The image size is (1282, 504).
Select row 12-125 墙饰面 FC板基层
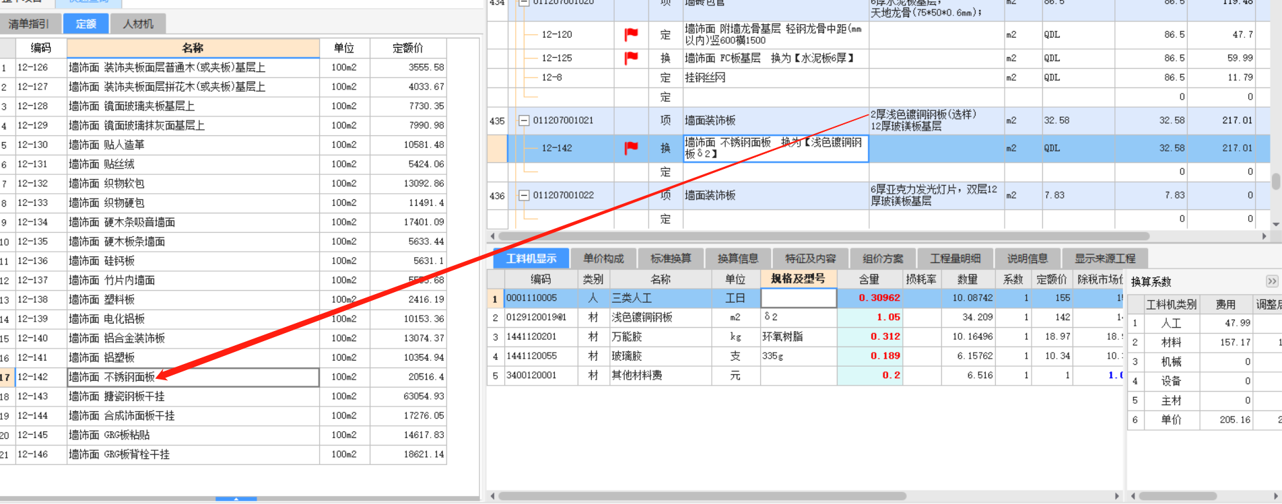coord(879,58)
